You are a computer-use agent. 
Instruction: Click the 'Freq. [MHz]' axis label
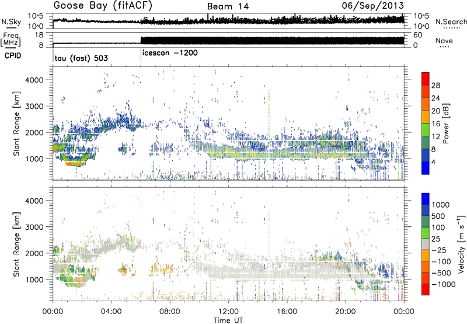click(11, 40)
